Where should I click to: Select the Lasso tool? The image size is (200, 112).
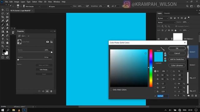click(2, 13)
